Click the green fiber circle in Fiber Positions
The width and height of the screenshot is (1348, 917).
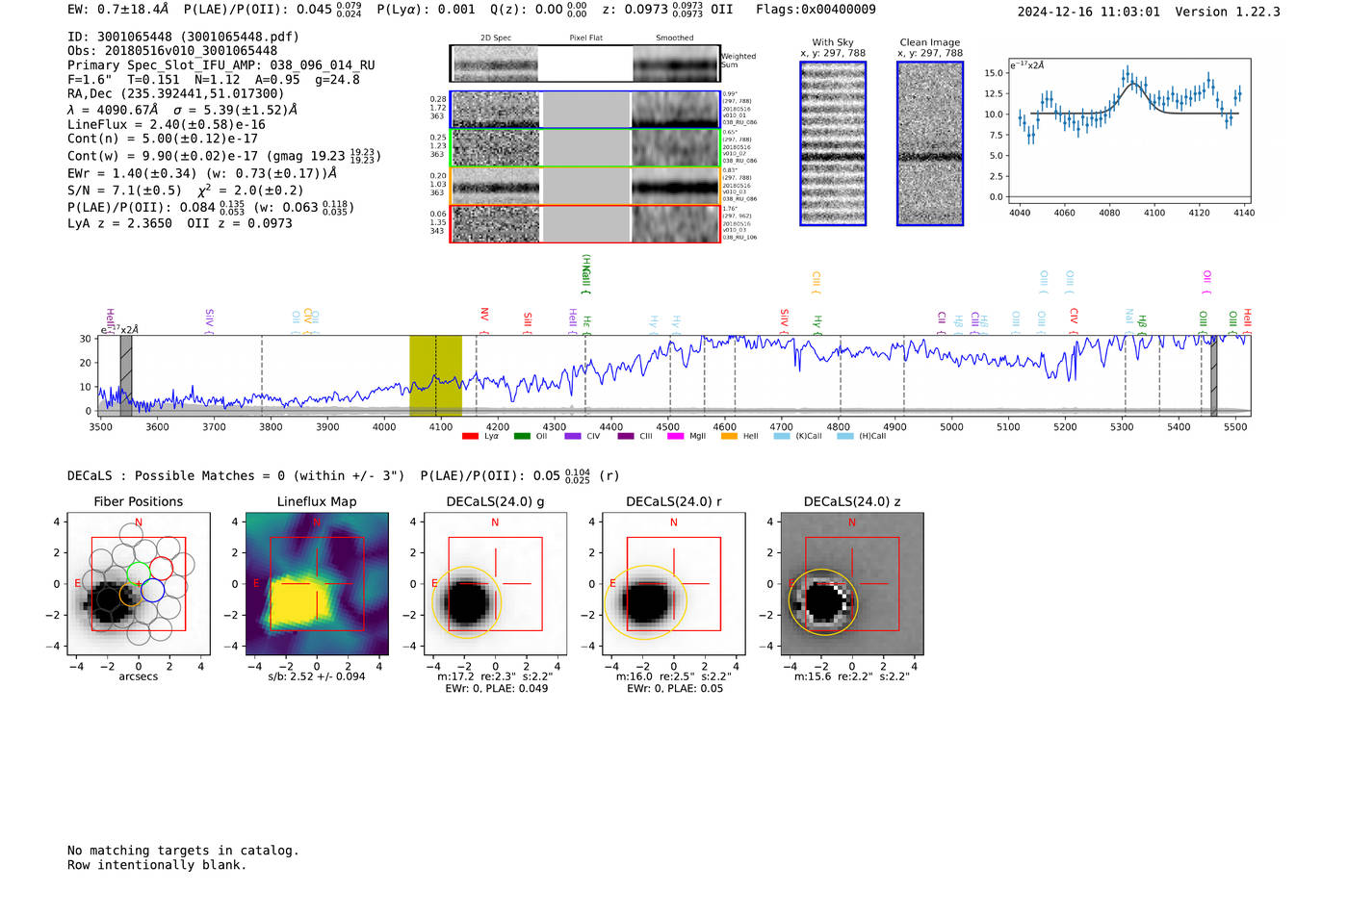[x=139, y=573]
